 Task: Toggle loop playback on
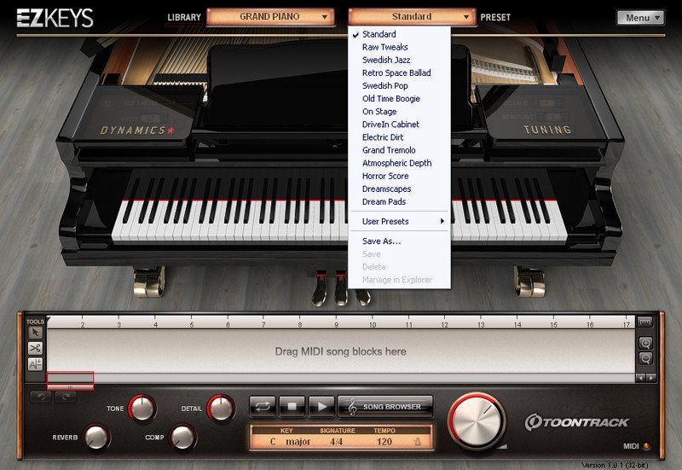coord(264,406)
